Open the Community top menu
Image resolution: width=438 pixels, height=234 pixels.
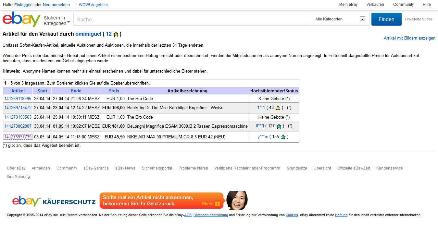(x=404, y=5)
